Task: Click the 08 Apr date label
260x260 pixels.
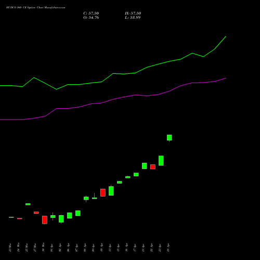Action: [x=85, y=248]
